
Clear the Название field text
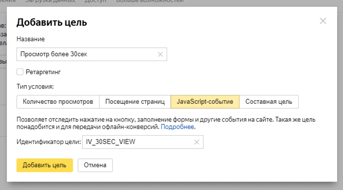[160, 54]
